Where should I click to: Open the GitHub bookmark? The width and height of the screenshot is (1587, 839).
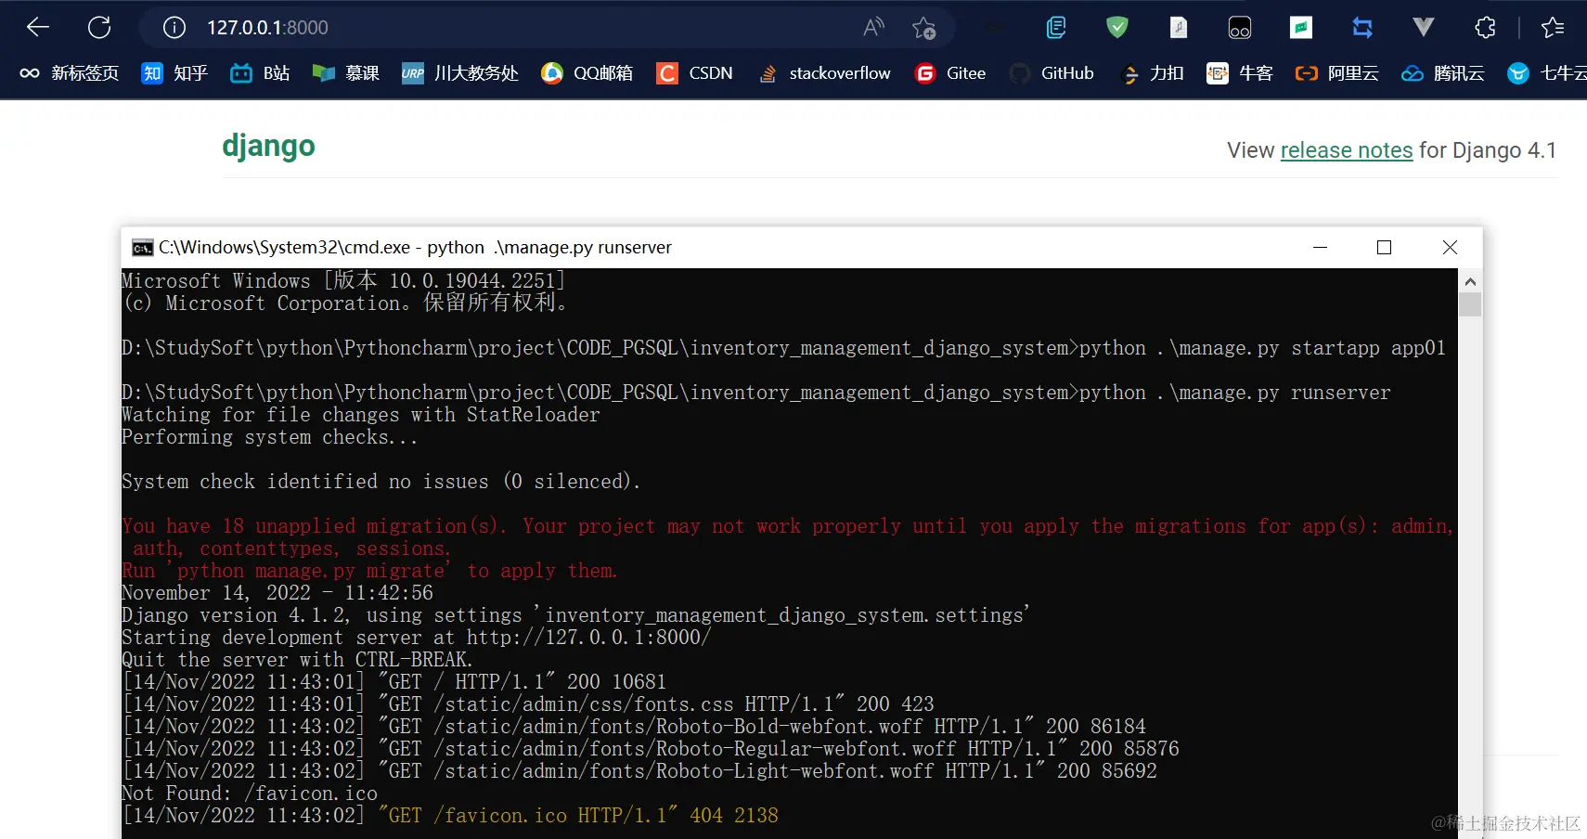click(1052, 73)
